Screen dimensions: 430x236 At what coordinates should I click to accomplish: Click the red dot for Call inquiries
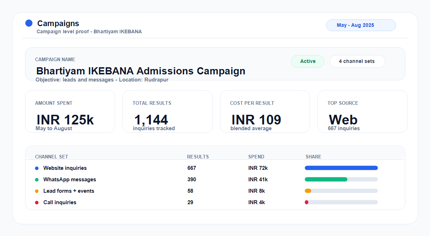click(37, 202)
